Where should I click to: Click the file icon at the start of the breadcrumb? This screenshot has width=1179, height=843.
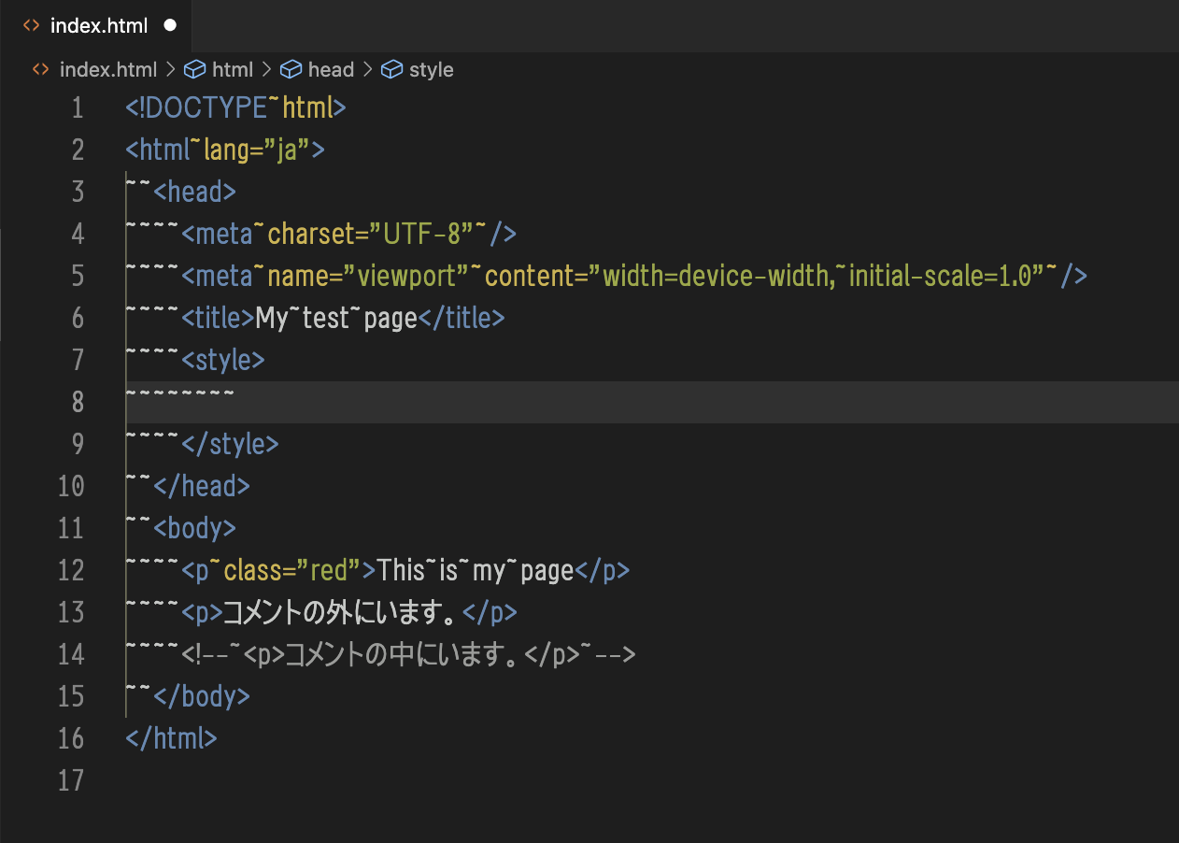(40, 70)
